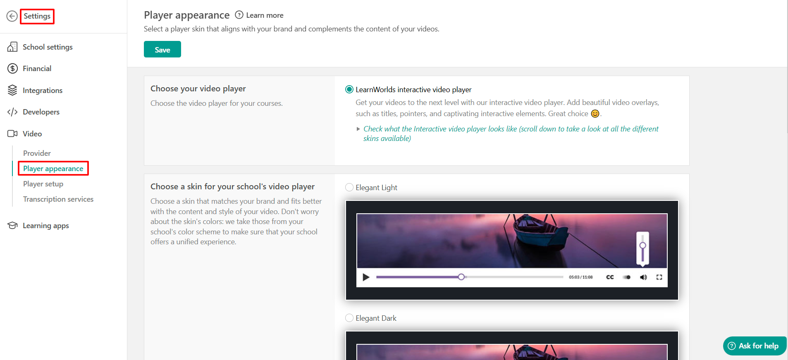Open School settings menu item
This screenshot has height=360, width=788.
point(48,47)
